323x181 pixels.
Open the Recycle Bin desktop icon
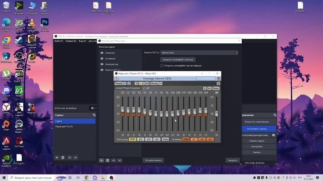[x=6, y=7]
